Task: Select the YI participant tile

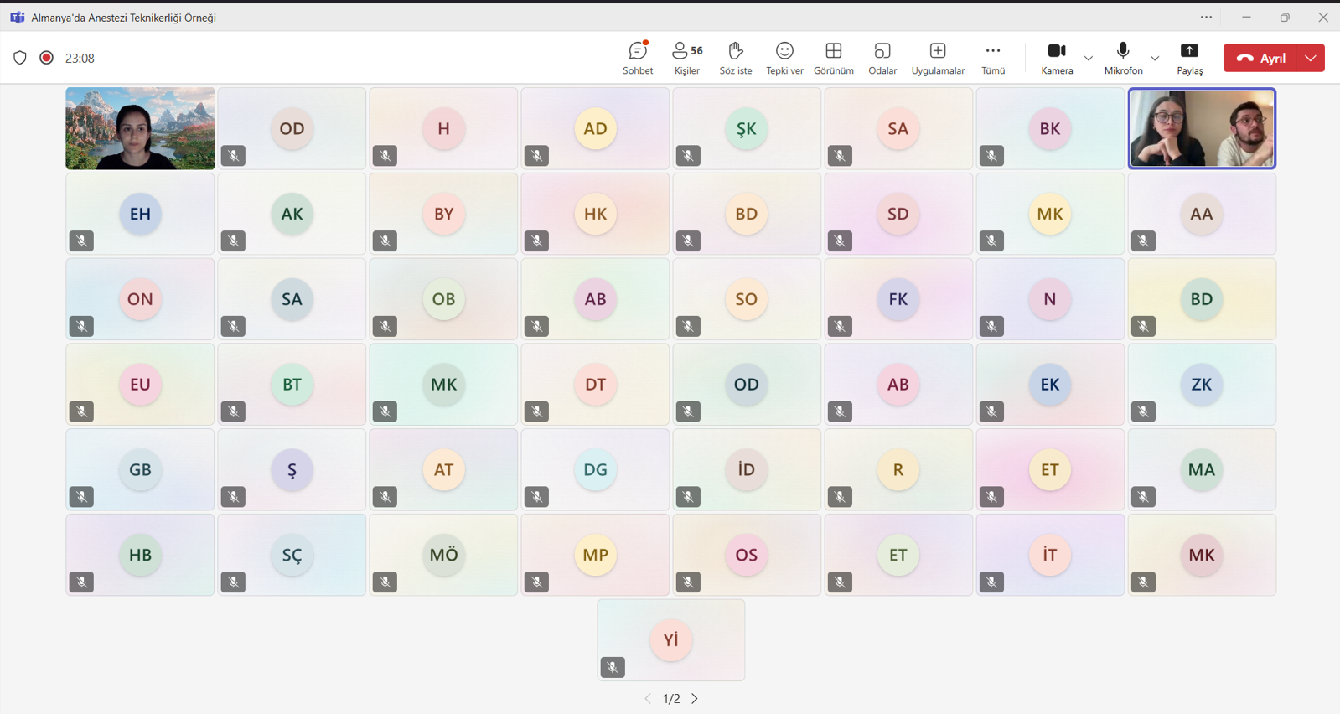Action: (670, 639)
